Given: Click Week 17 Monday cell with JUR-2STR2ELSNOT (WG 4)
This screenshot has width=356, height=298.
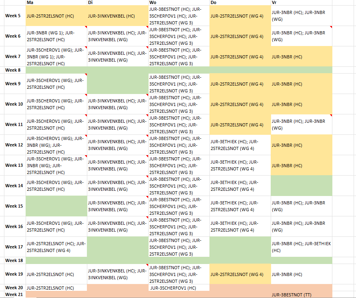Looking at the screenshot, I should (x=56, y=247).
